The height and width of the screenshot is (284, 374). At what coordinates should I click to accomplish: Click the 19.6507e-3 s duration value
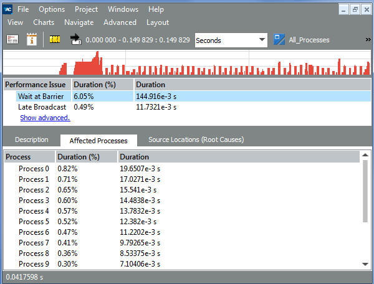140,168
